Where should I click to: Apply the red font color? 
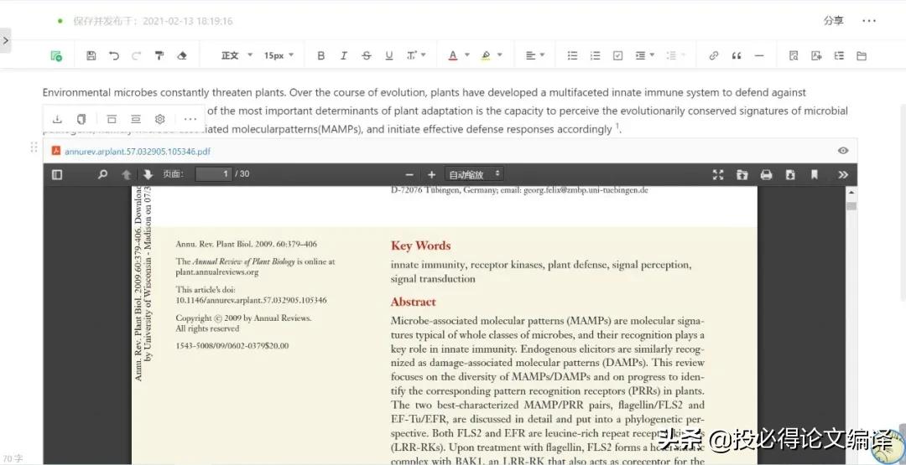(x=453, y=56)
